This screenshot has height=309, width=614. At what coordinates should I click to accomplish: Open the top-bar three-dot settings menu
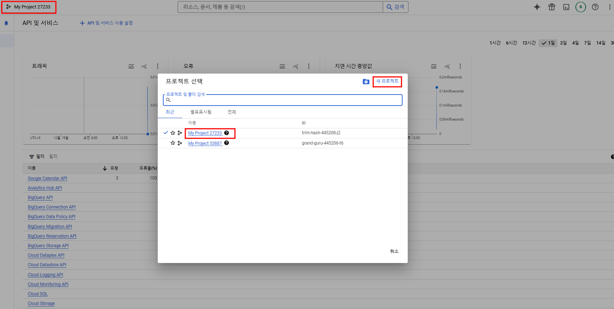[610, 7]
